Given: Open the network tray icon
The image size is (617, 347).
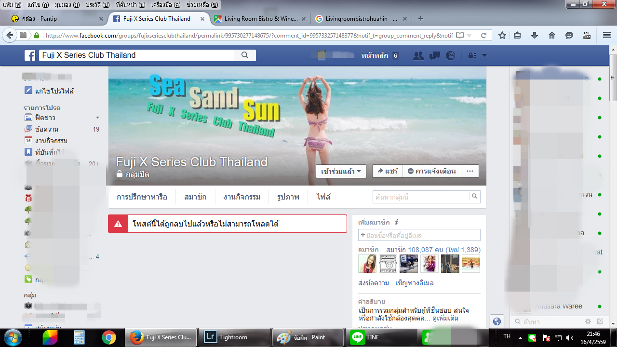Looking at the screenshot, I should coord(558,338).
